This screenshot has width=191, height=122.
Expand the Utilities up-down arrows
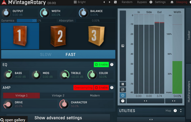[x=181, y=110]
